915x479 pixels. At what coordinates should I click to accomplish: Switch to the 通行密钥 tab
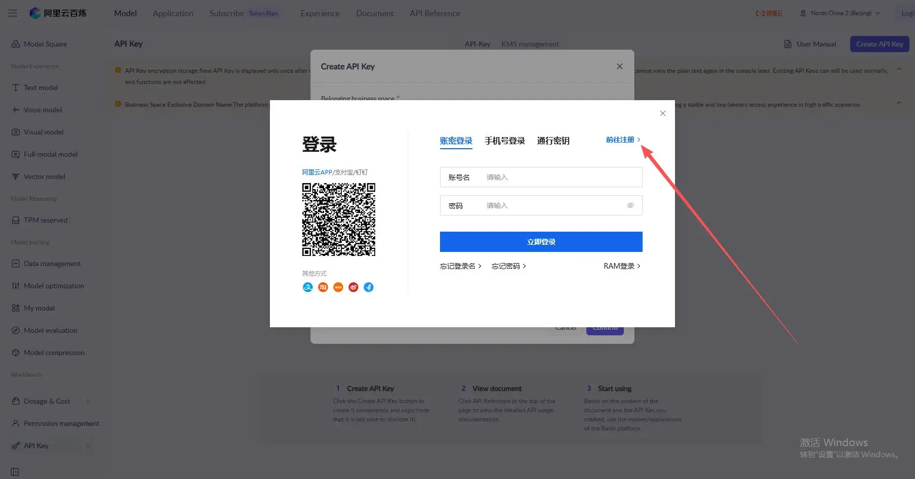coord(553,141)
